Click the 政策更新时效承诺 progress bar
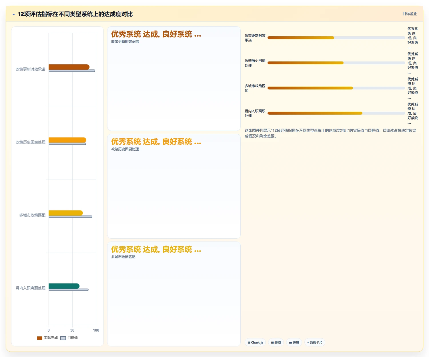This screenshot has height=357, width=429. coord(336,38)
